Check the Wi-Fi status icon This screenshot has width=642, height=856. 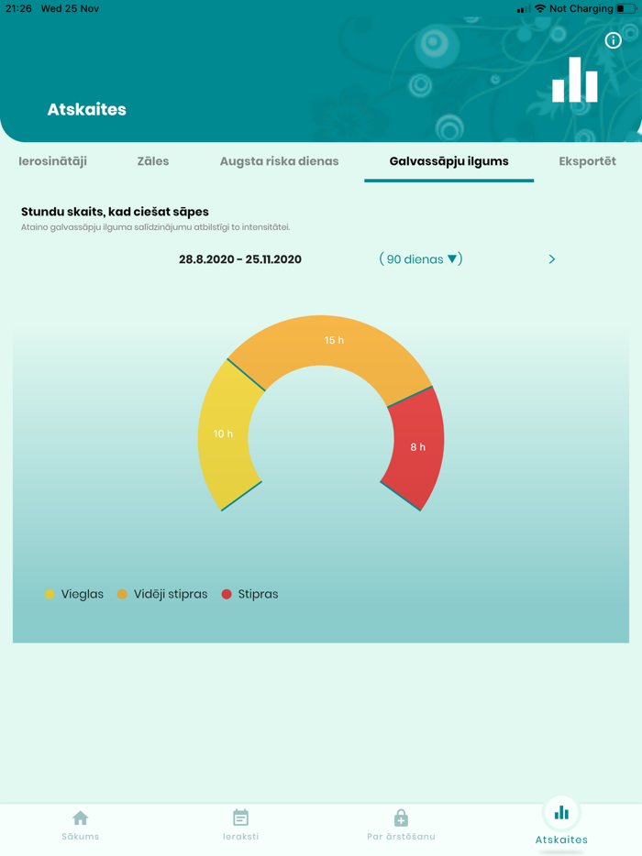pyautogui.click(x=540, y=8)
